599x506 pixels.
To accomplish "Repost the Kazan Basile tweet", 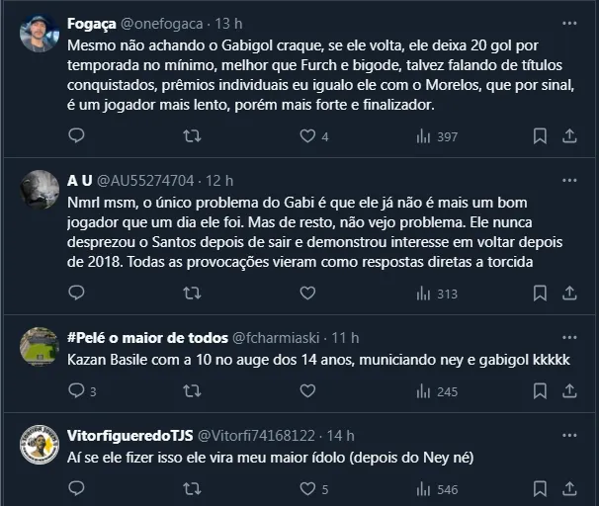I will (x=193, y=391).
